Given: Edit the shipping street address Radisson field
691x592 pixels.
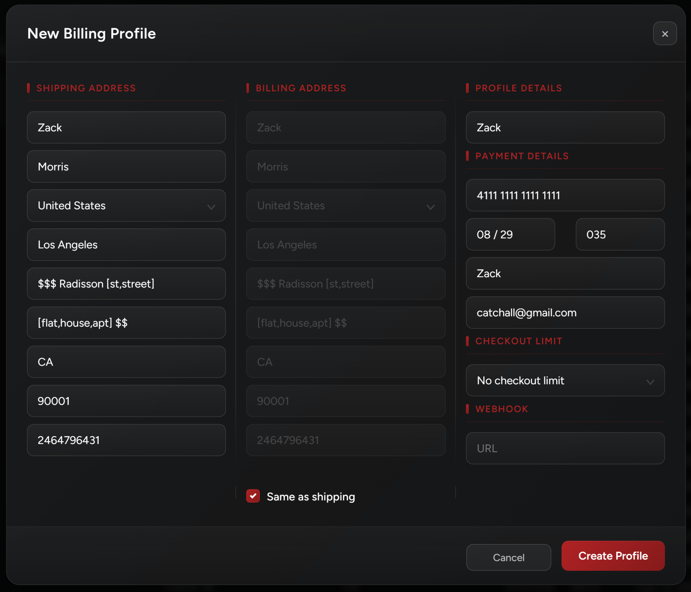Looking at the screenshot, I should click(x=126, y=284).
